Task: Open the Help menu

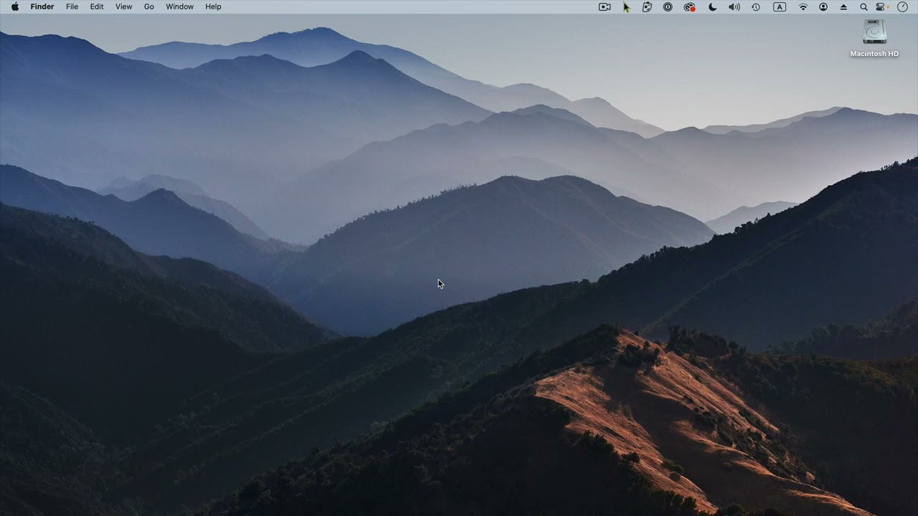Action: 213,6
